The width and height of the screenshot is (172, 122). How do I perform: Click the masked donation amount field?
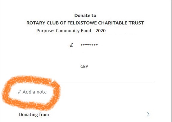89,45
